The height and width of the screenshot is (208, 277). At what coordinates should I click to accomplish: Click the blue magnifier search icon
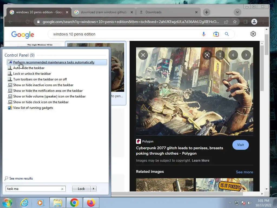[x=227, y=34]
